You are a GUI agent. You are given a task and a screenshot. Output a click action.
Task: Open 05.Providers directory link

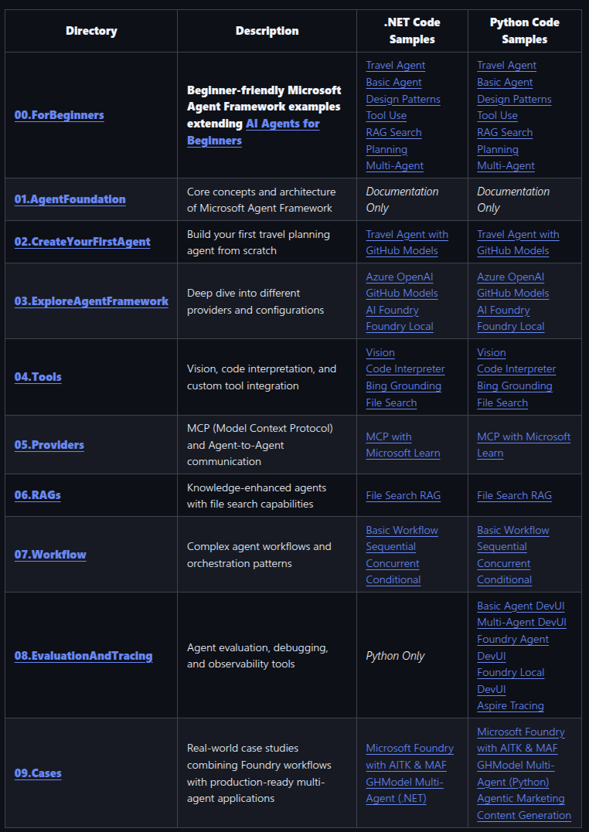click(x=49, y=445)
